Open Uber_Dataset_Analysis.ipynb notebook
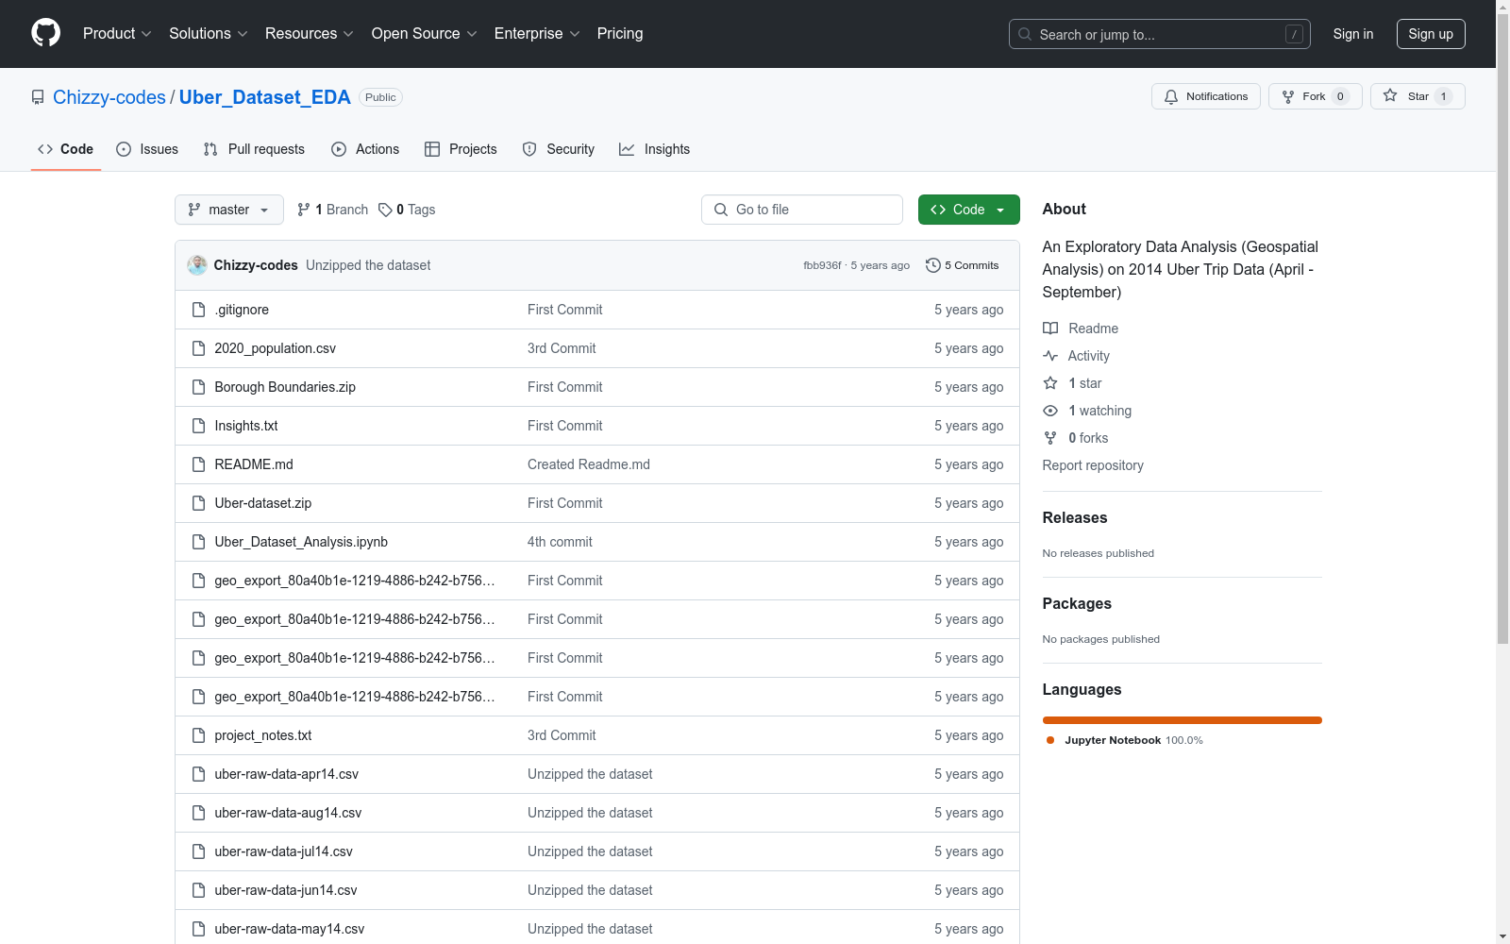Image resolution: width=1510 pixels, height=944 pixels. tap(301, 542)
